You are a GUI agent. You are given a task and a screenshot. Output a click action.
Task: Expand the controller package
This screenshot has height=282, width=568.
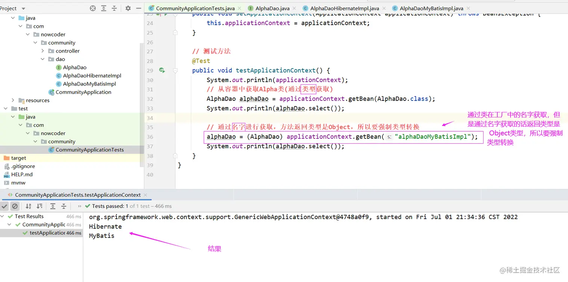click(x=43, y=51)
